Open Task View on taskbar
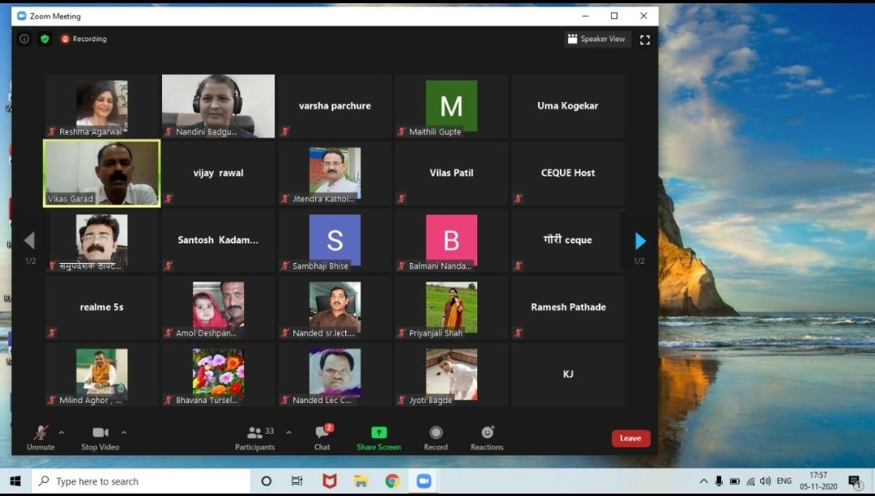 297,481
